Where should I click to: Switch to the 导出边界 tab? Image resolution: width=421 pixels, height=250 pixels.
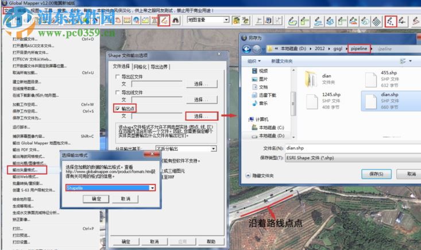[159, 67]
